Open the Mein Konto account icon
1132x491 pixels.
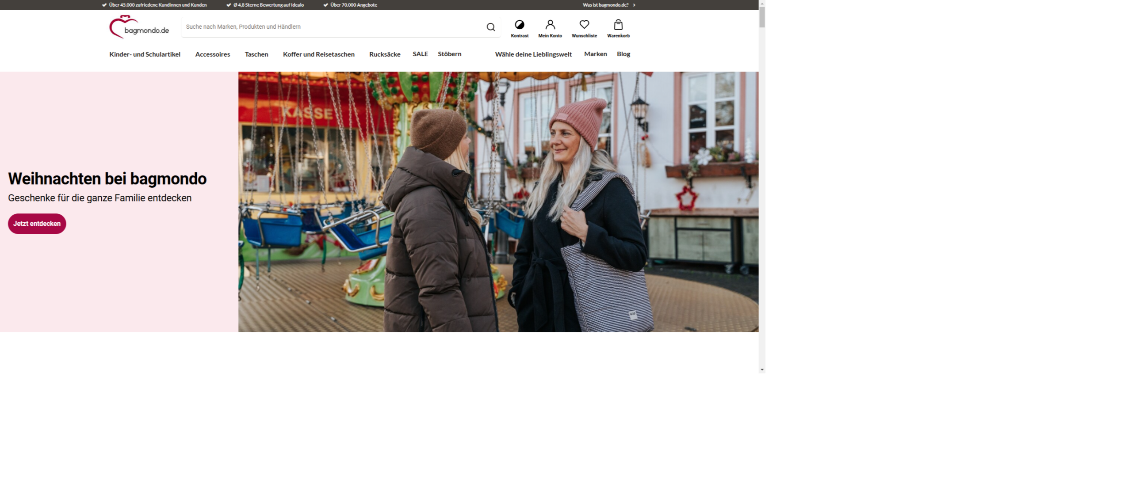coord(550,25)
